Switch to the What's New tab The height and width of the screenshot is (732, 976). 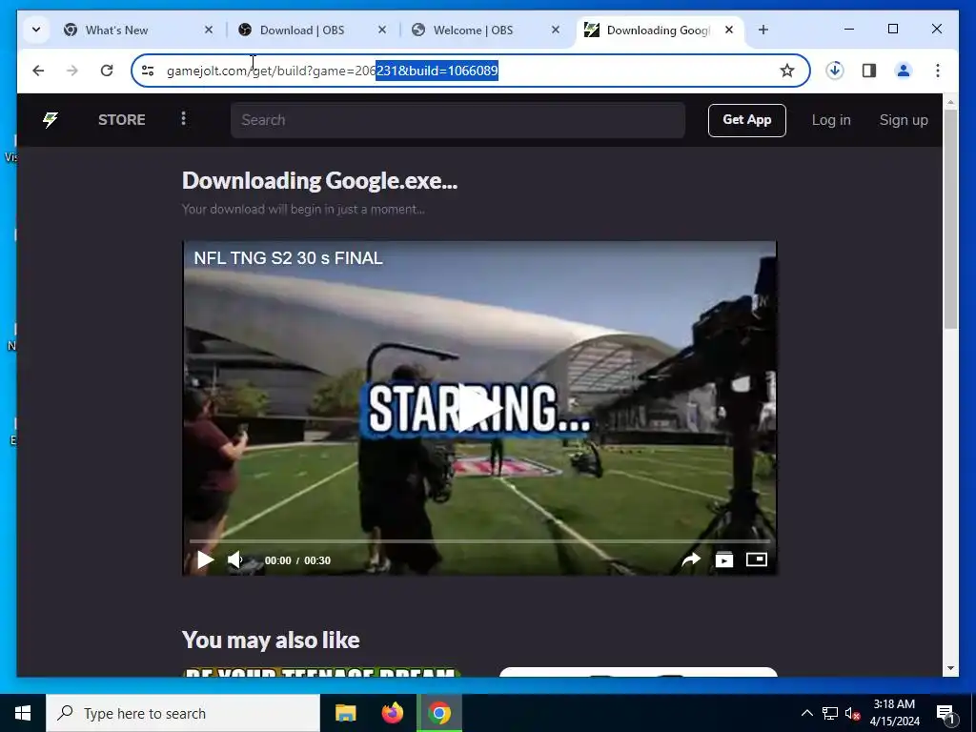tap(137, 30)
